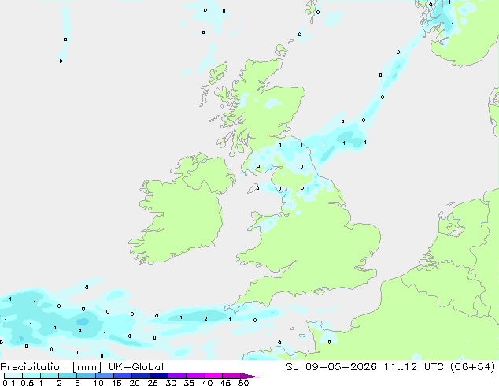Click the 25–30 mm dark navy swatch

(159, 376)
